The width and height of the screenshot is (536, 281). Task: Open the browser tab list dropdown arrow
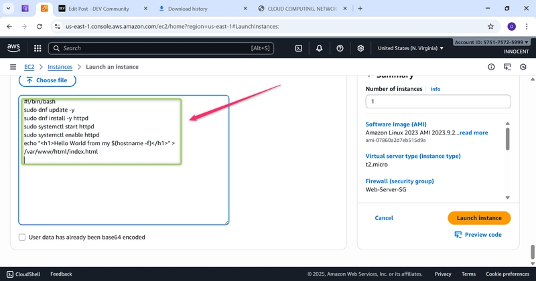8,9
